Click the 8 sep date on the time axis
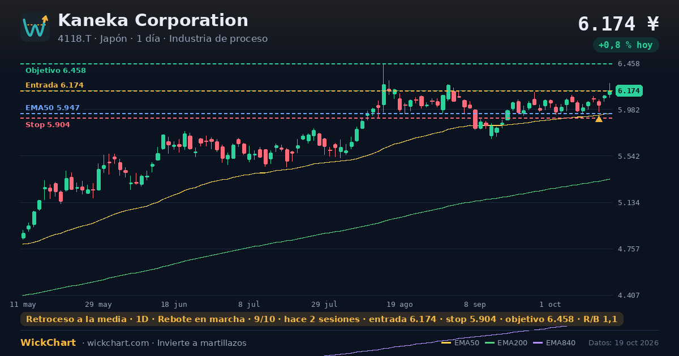Viewport: 679px width, 356px height. [475, 304]
